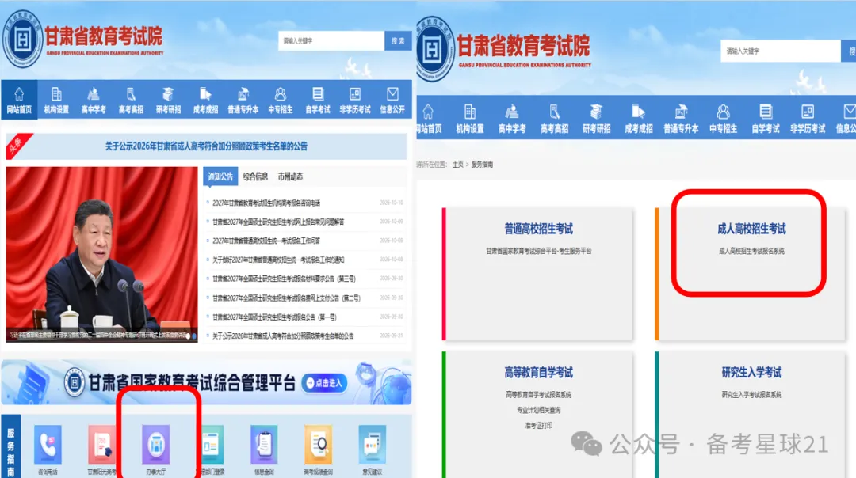
Task: Open notice 2027年甘肃省普通高校招生统一考试报名工作问答
Action: pyautogui.click(x=266, y=241)
